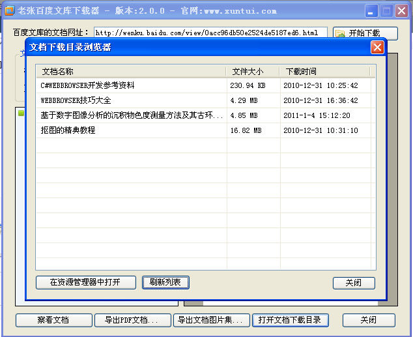The image size is (413, 337).
Task: Close the 文档下载目录浏览器 dialog with the X
Action: tap(377, 48)
